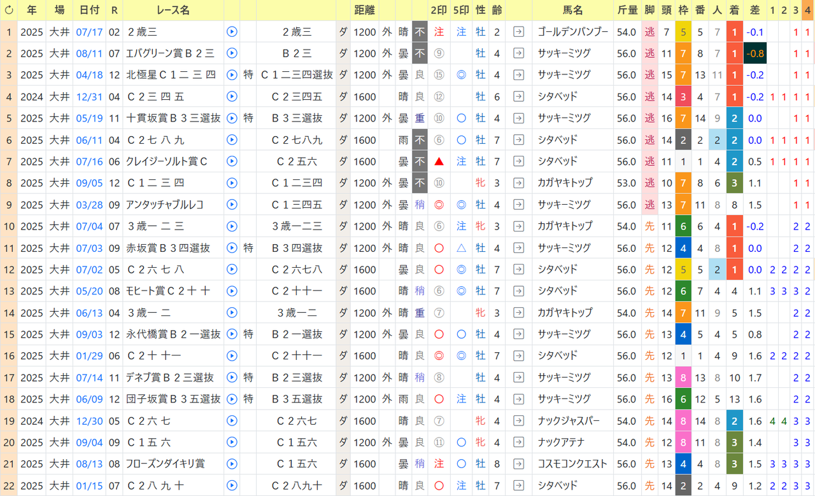Play the race video in the 12/30 row
The height and width of the screenshot is (496, 815).
232,421
